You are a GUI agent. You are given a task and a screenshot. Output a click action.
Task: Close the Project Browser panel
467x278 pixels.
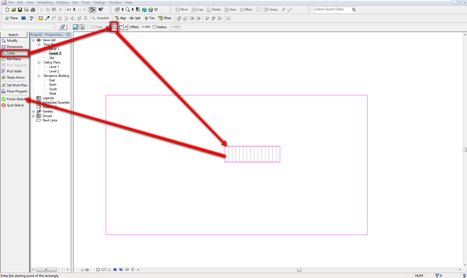point(68,35)
